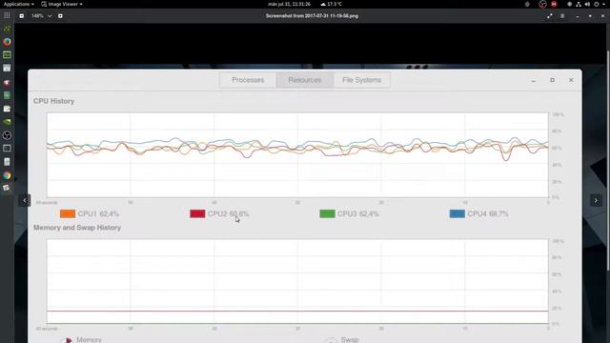The image size is (610, 343).
Task: Switch to the Resources tab
Action: coord(305,80)
